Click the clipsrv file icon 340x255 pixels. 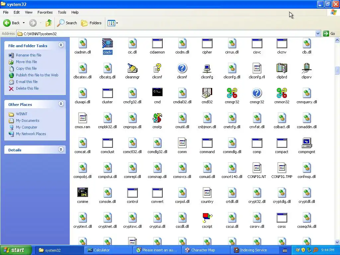point(306,68)
